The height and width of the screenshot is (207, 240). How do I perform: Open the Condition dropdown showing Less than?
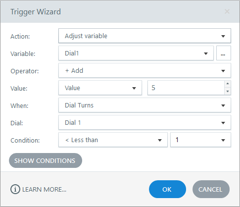tap(113, 140)
